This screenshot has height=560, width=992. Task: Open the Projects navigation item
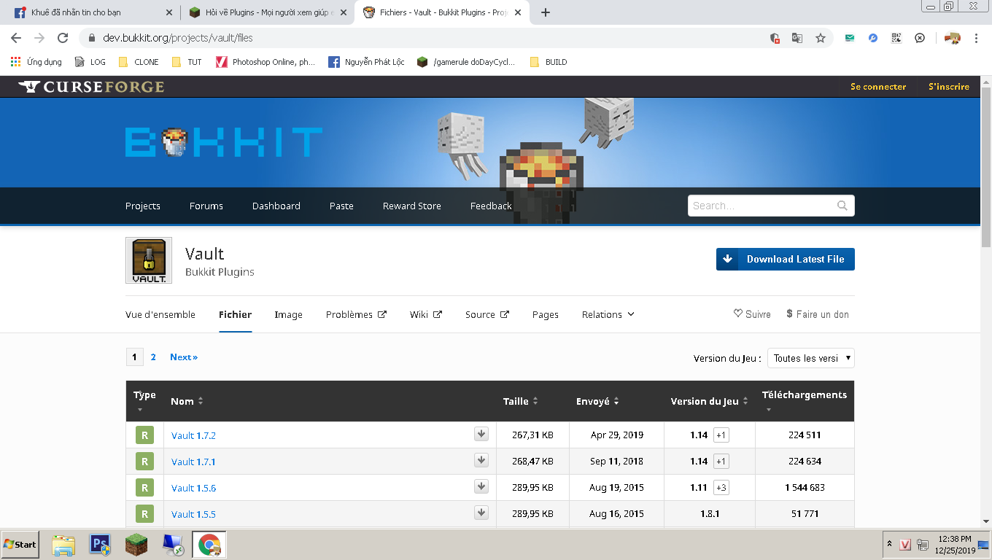[143, 206]
